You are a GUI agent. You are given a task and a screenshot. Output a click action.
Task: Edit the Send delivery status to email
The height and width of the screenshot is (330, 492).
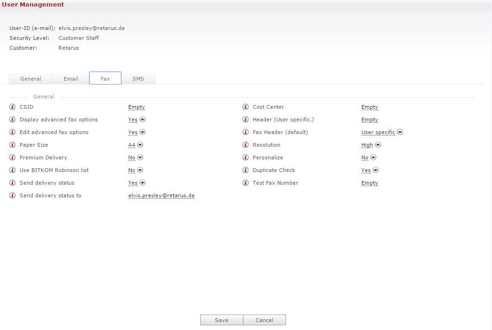click(161, 195)
